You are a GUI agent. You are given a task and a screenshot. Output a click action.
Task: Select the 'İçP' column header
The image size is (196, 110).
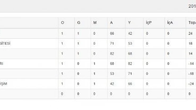click(x=149, y=23)
